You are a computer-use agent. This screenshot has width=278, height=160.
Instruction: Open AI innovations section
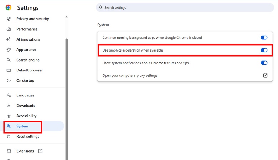28,39
